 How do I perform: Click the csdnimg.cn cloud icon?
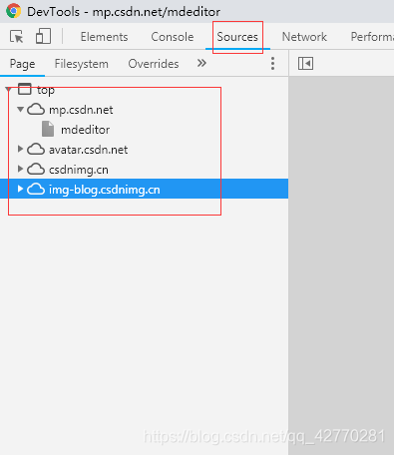(x=36, y=169)
